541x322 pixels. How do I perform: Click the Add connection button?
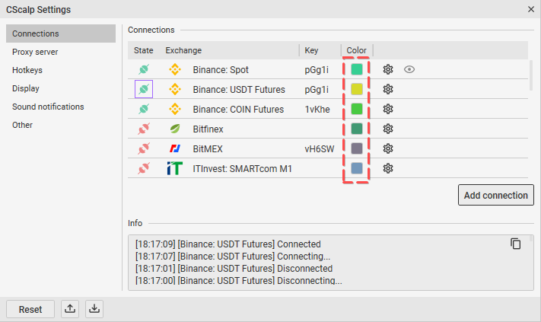point(496,195)
